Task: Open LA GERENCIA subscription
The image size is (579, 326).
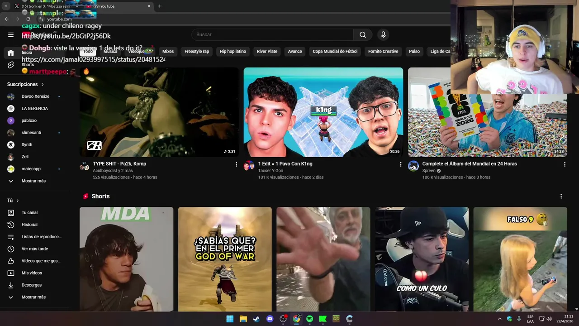Action: [34, 109]
